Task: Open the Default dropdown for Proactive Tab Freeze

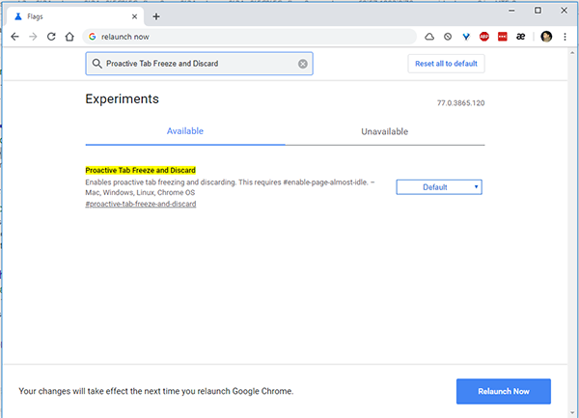Action: pyautogui.click(x=439, y=187)
